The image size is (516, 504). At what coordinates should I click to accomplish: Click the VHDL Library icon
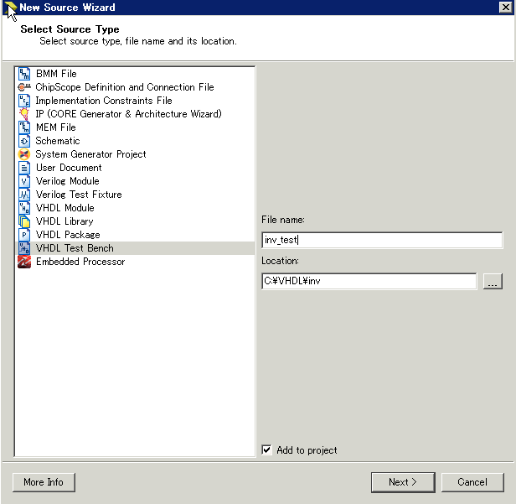(x=24, y=221)
